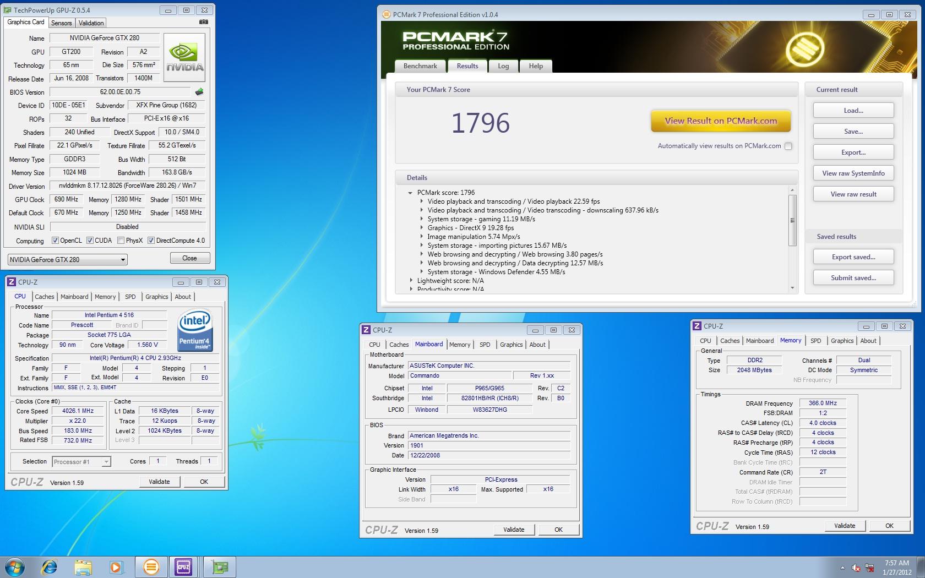Click the PCMark 7 orange taskbar icon
The image size is (925, 578).
click(151, 567)
